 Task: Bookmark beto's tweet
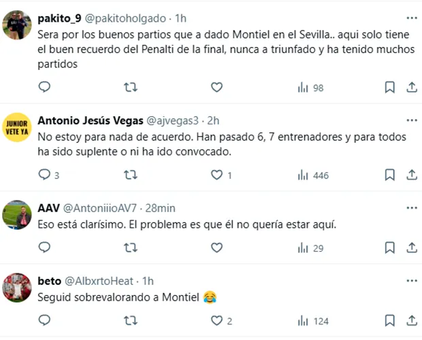pos(389,320)
